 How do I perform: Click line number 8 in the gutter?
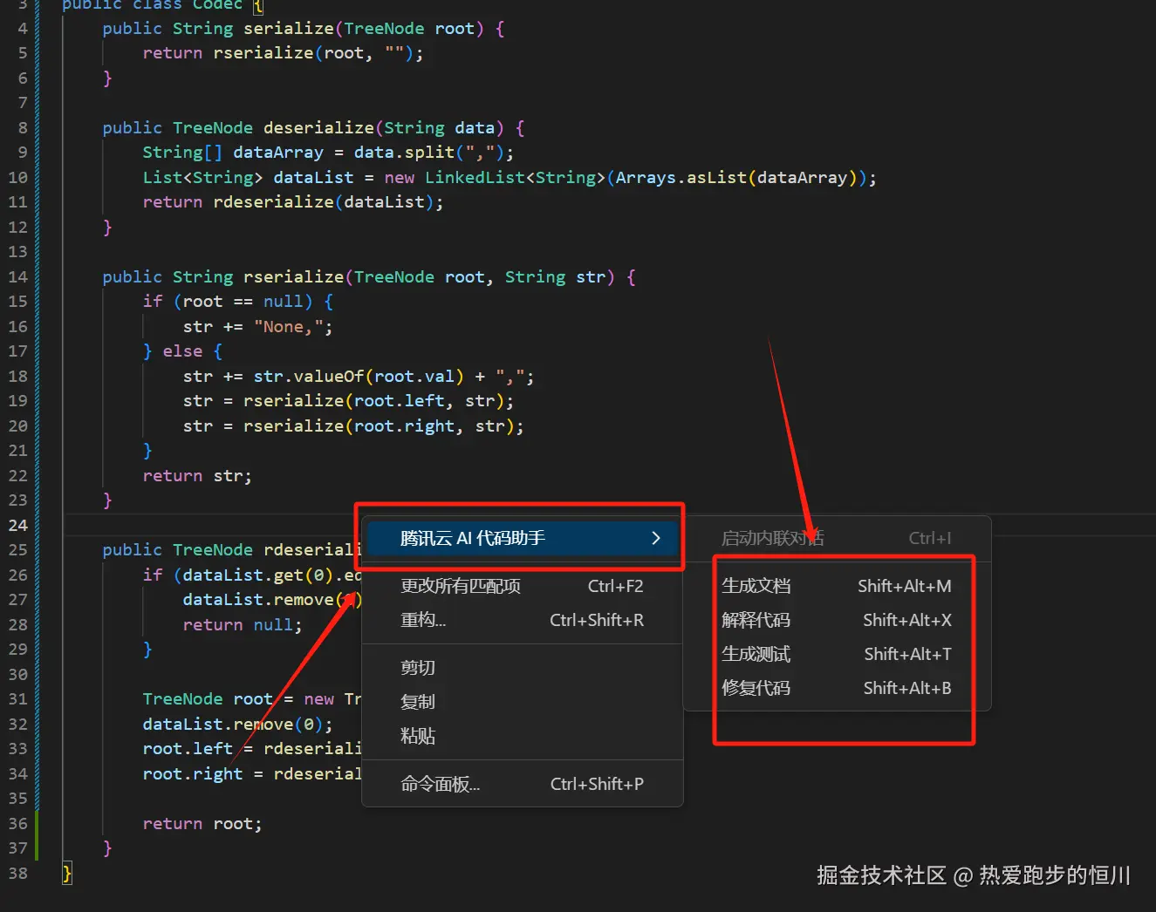pos(23,127)
